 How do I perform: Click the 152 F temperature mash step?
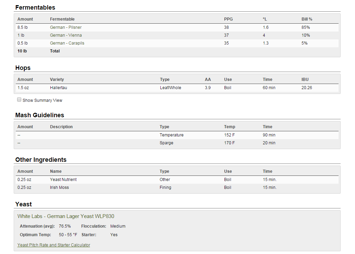click(x=229, y=135)
